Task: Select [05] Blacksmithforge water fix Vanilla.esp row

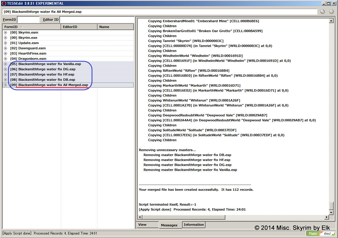Action: point(68,64)
